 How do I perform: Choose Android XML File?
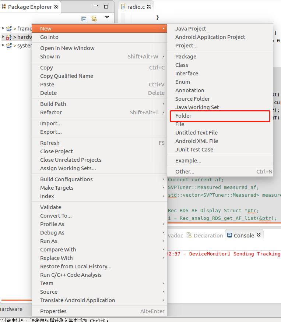(220, 141)
